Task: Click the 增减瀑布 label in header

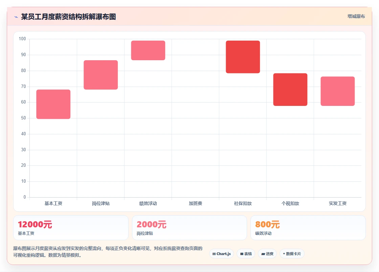Action: pos(356,17)
